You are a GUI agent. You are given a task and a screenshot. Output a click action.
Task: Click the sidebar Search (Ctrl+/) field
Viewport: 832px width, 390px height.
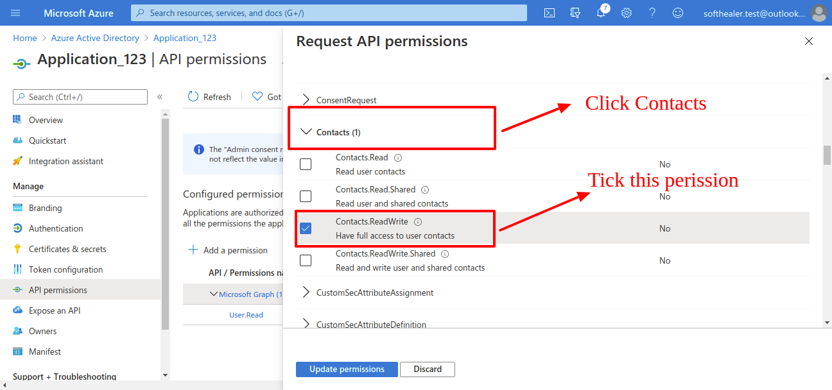pos(80,97)
